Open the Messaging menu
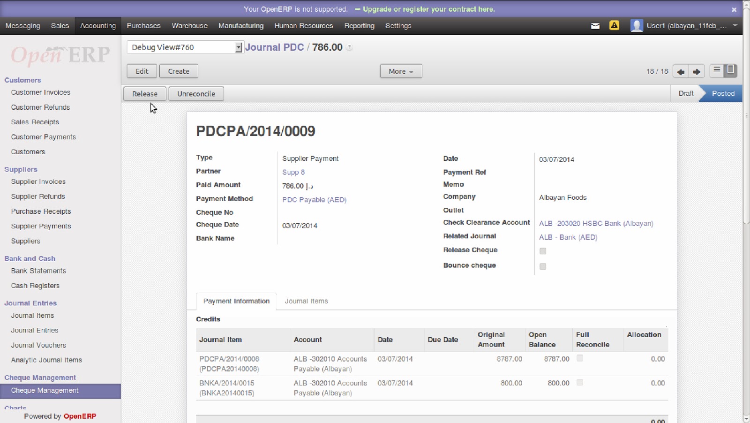The width and height of the screenshot is (750, 423). coord(22,26)
